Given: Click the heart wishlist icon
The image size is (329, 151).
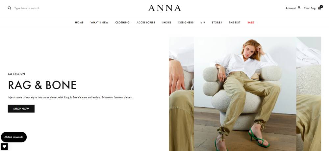Looking at the screenshot, I should pyautogui.click(x=4, y=147).
